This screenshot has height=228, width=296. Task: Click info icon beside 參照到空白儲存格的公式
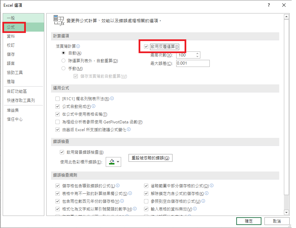[203, 201]
